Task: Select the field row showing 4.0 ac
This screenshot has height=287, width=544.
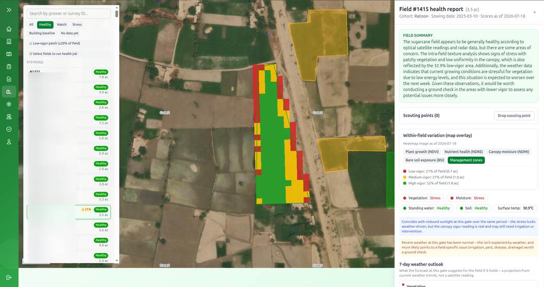Action: point(69,243)
